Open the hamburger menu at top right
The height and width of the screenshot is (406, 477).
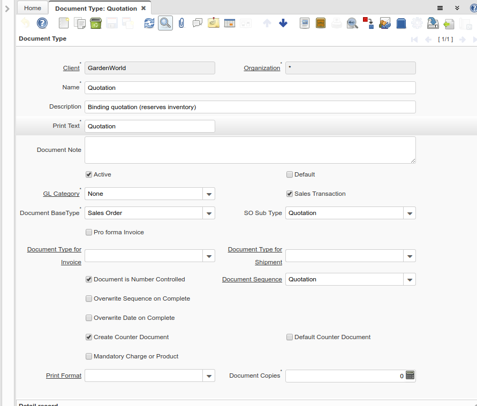[440, 8]
